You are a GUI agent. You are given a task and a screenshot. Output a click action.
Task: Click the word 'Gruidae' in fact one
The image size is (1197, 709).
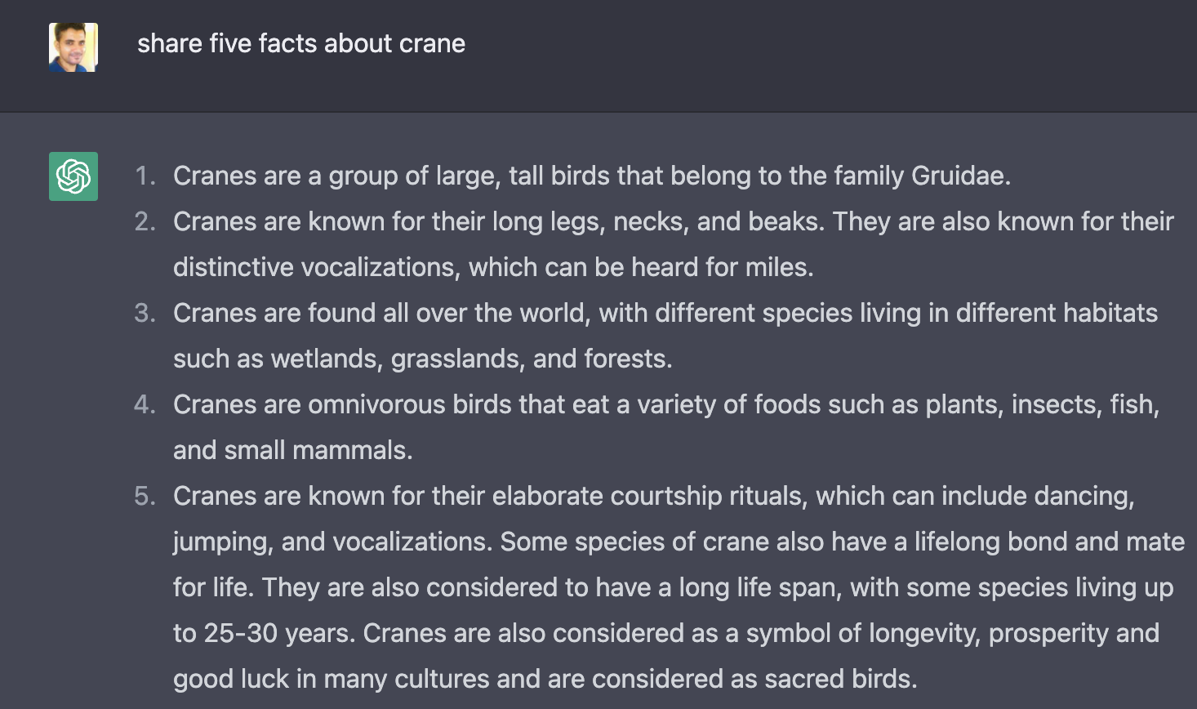coord(959,176)
